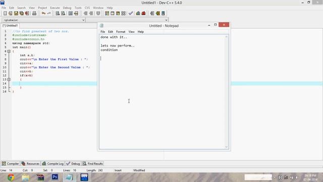Click Notepad scrollbar up arrow
The height and width of the screenshot is (182, 323).
coord(227,37)
